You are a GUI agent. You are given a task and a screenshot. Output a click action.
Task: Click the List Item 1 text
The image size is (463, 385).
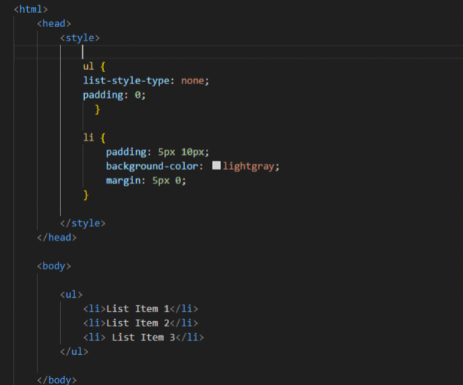138,309
